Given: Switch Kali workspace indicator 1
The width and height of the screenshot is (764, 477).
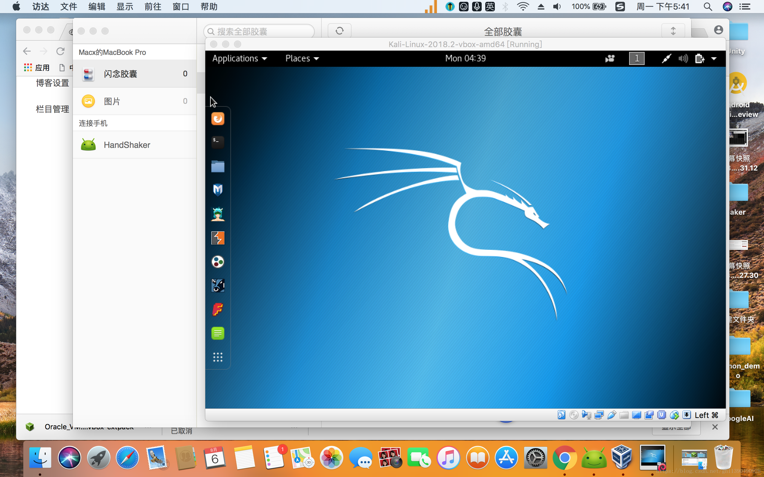Looking at the screenshot, I should coord(637,59).
